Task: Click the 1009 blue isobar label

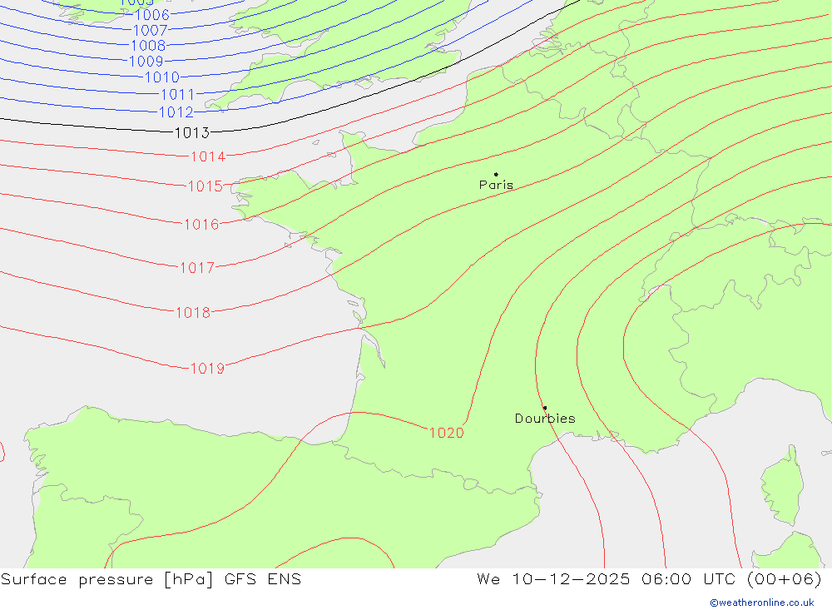Action: click(x=146, y=62)
